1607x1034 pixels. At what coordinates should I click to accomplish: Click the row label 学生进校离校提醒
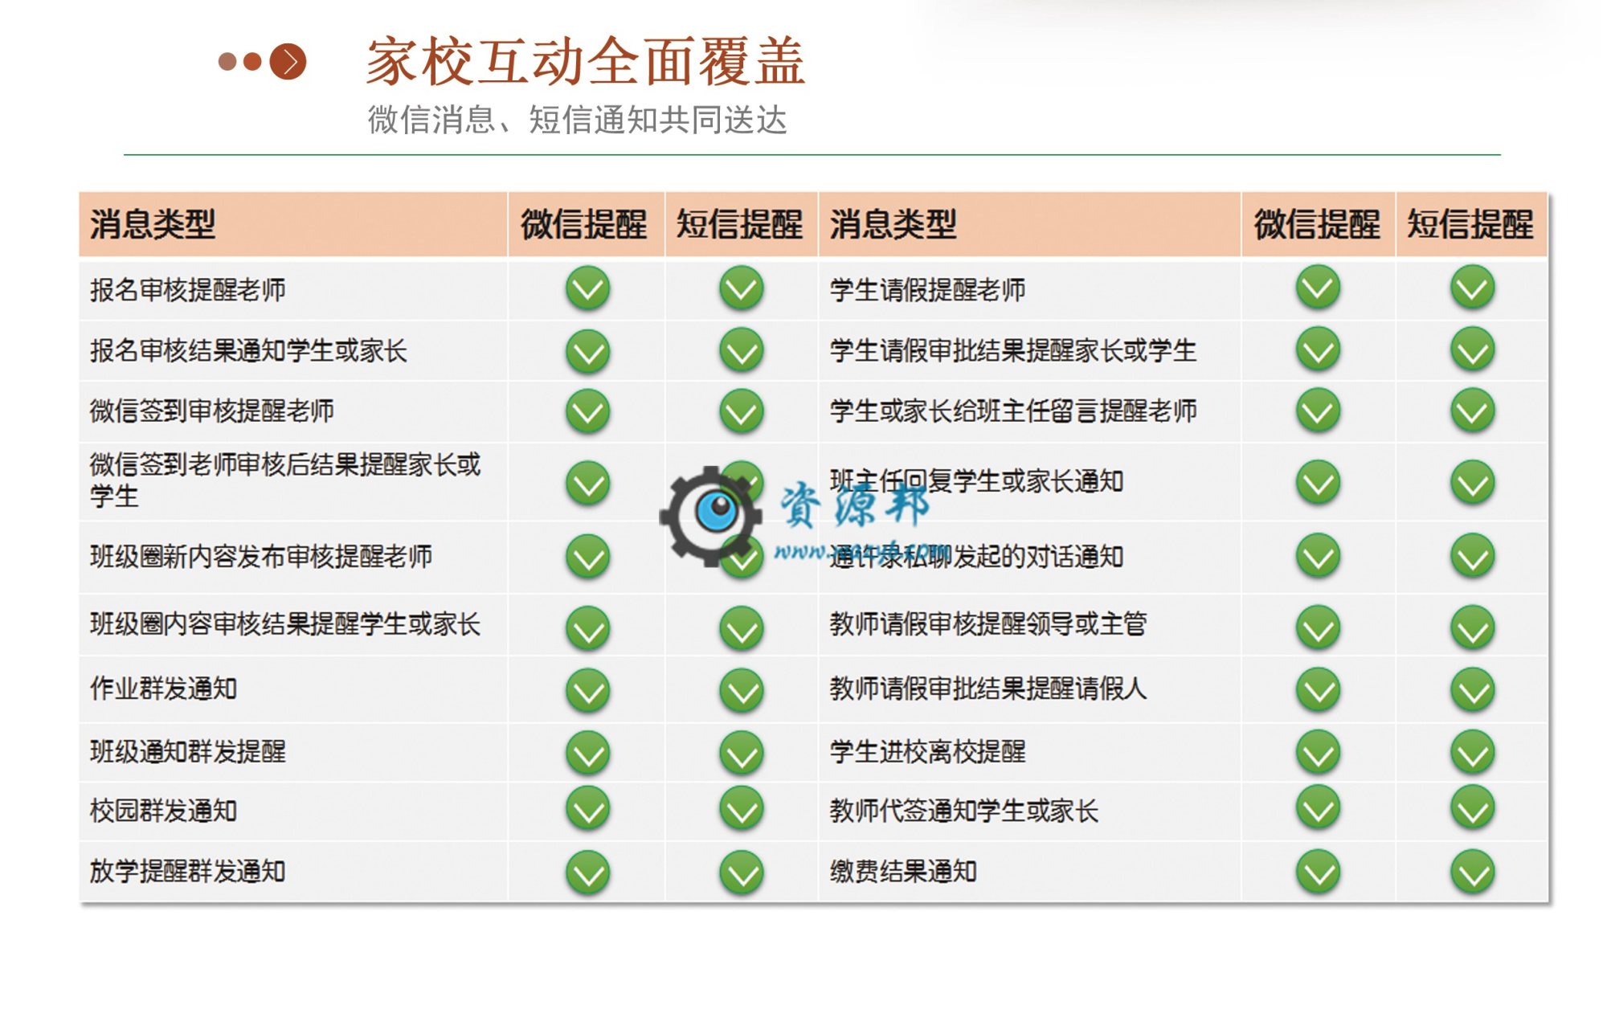928,752
